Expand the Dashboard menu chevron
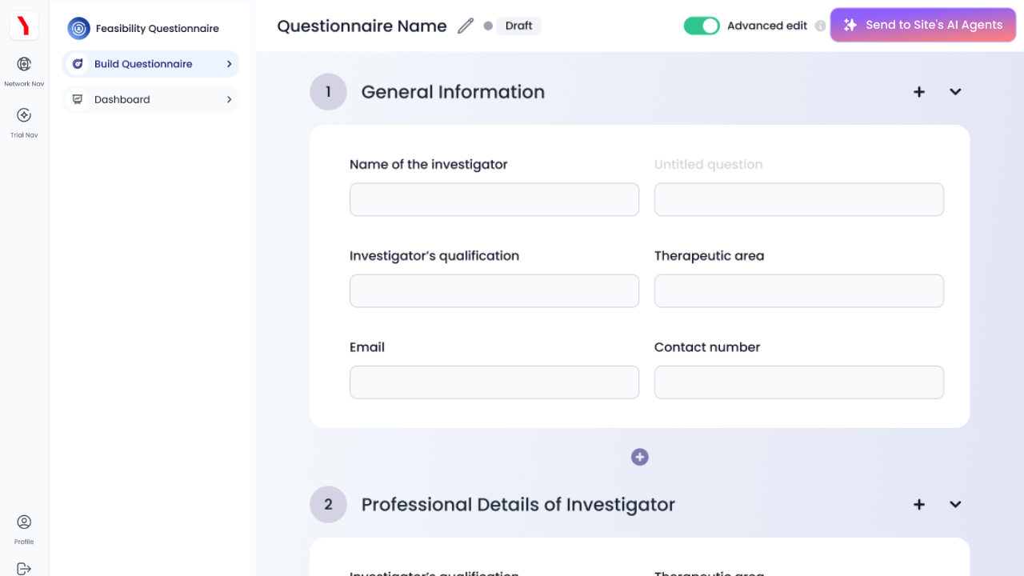Image resolution: width=1024 pixels, height=576 pixels. [229, 99]
